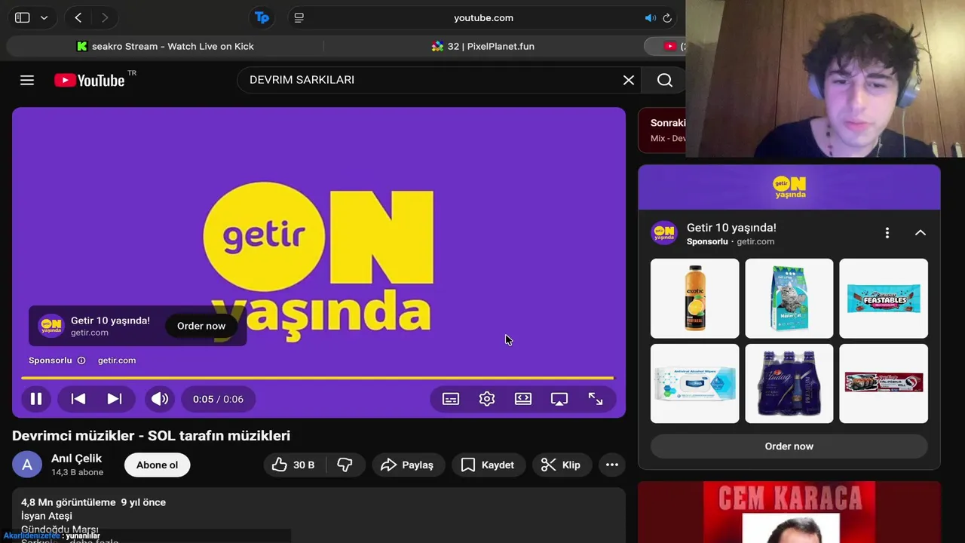Open ad options three-dot menu
Image resolution: width=965 pixels, height=543 pixels.
pyautogui.click(x=887, y=233)
